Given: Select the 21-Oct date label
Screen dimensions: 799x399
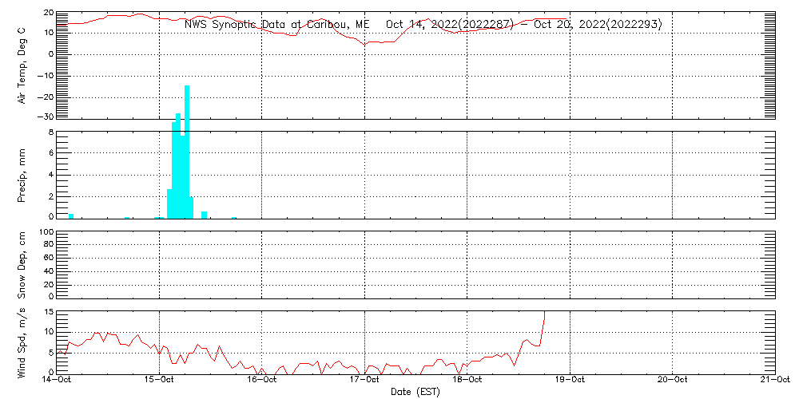Looking at the screenshot, I should [775, 380].
